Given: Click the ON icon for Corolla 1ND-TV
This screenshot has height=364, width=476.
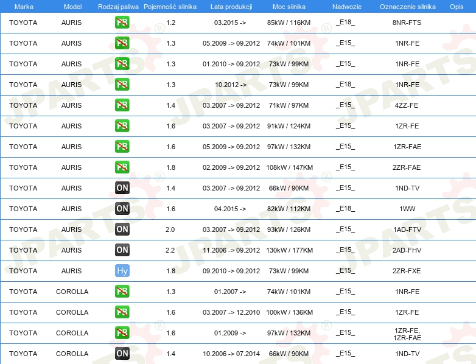Looking at the screenshot, I should point(122,354).
